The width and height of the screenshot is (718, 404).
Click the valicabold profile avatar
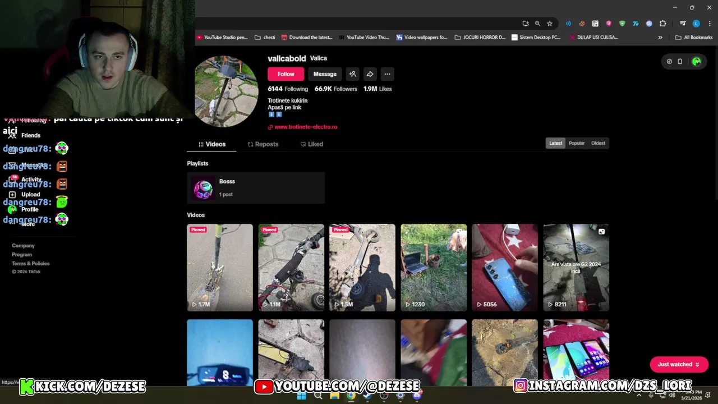pyautogui.click(x=226, y=91)
